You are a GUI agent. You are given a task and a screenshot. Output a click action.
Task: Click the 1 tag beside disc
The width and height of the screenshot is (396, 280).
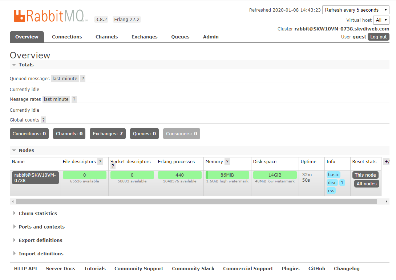(342, 183)
